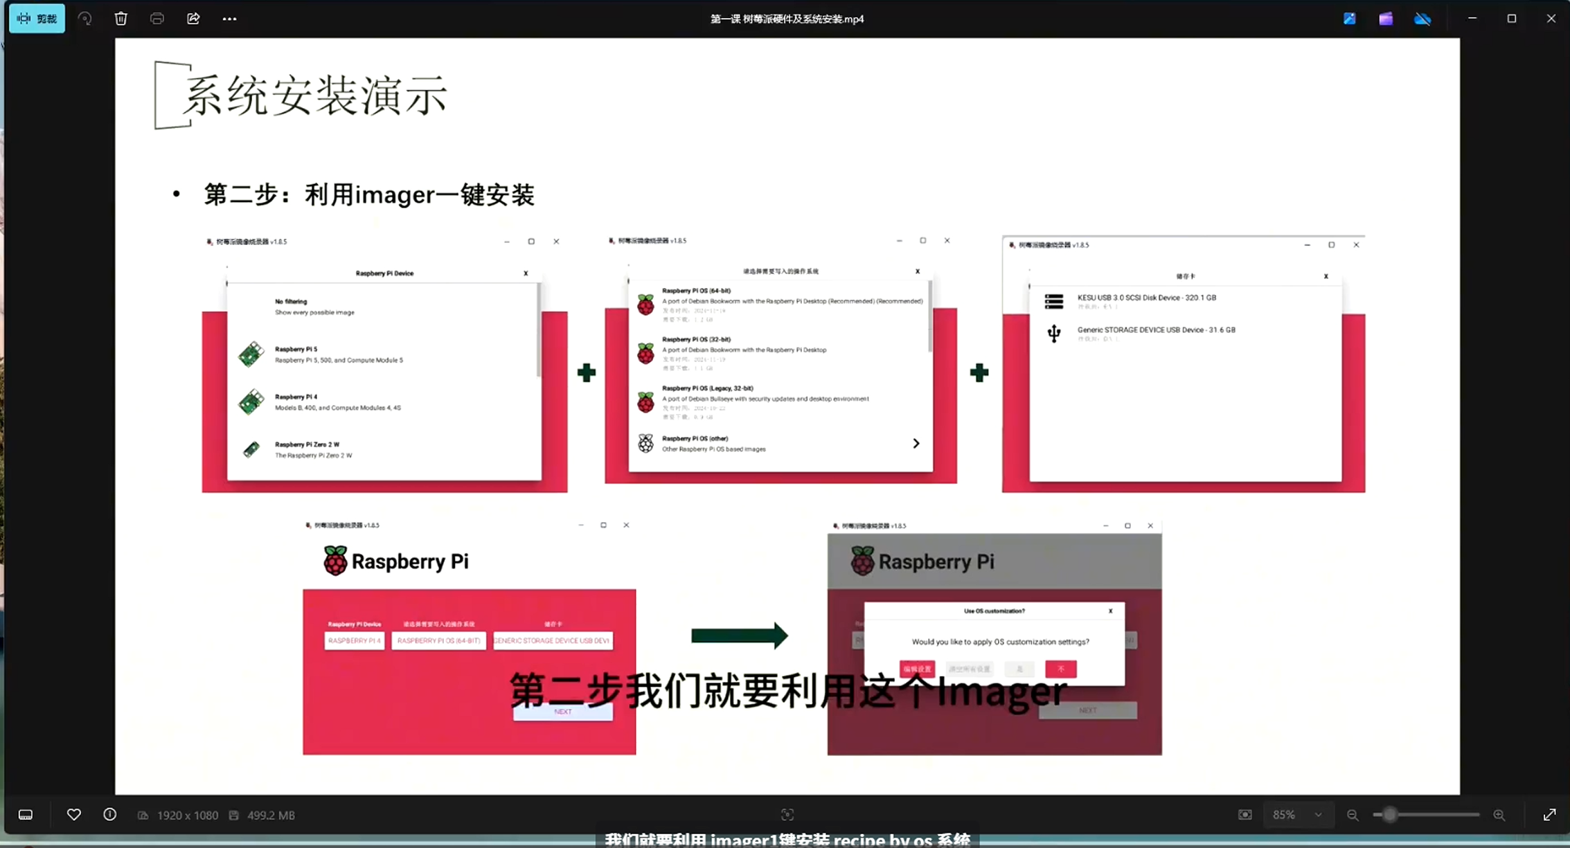Click the print icon
Image resolution: width=1570 pixels, height=848 pixels.
[x=157, y=19]
